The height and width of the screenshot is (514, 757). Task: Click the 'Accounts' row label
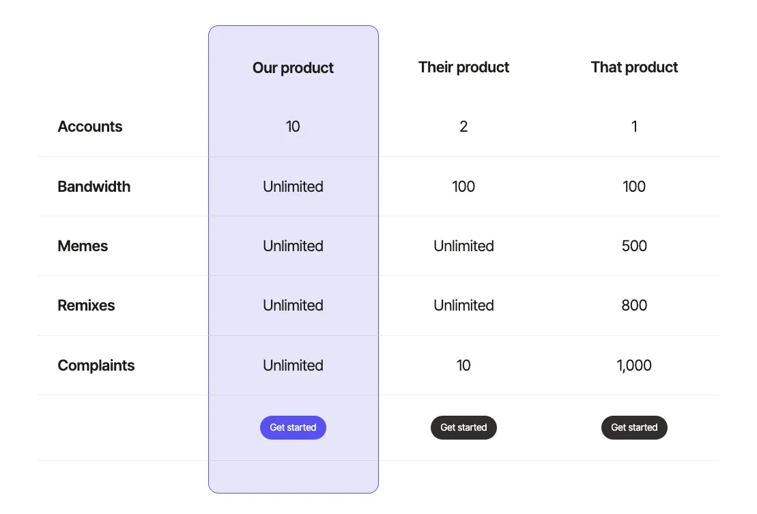point(89,126)
